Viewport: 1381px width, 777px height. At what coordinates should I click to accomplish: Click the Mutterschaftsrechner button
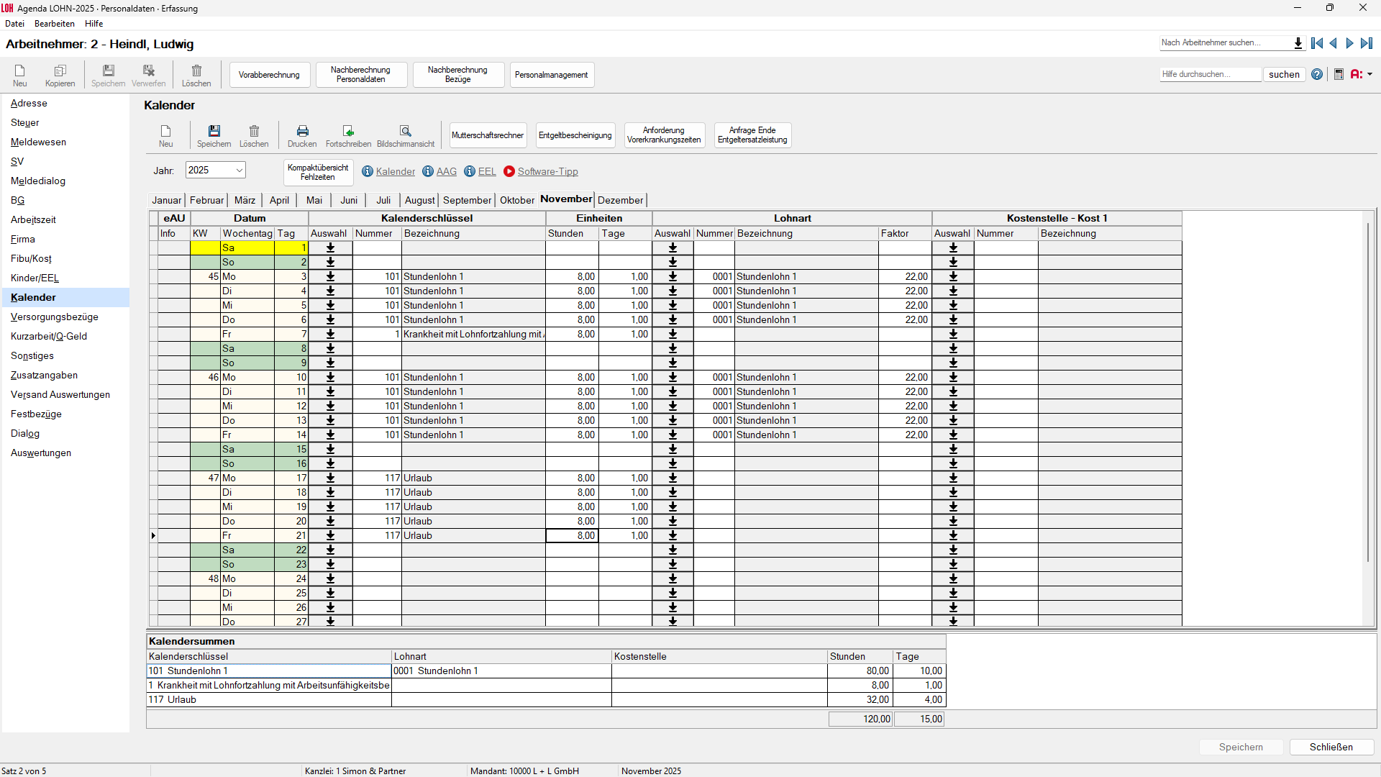[488, 135]
